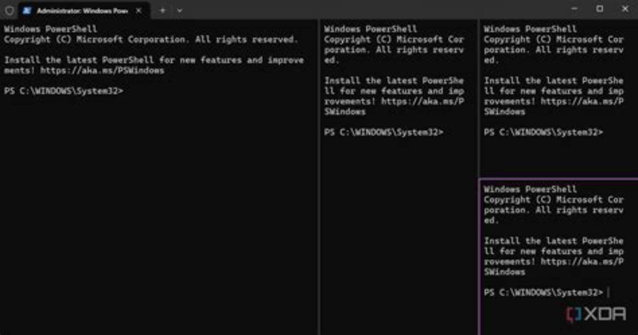638x335 pixels.
Task: Click "Copyright (C) Microsoft Cor" in the purple-bordered pane
Action: coord(553,200)
